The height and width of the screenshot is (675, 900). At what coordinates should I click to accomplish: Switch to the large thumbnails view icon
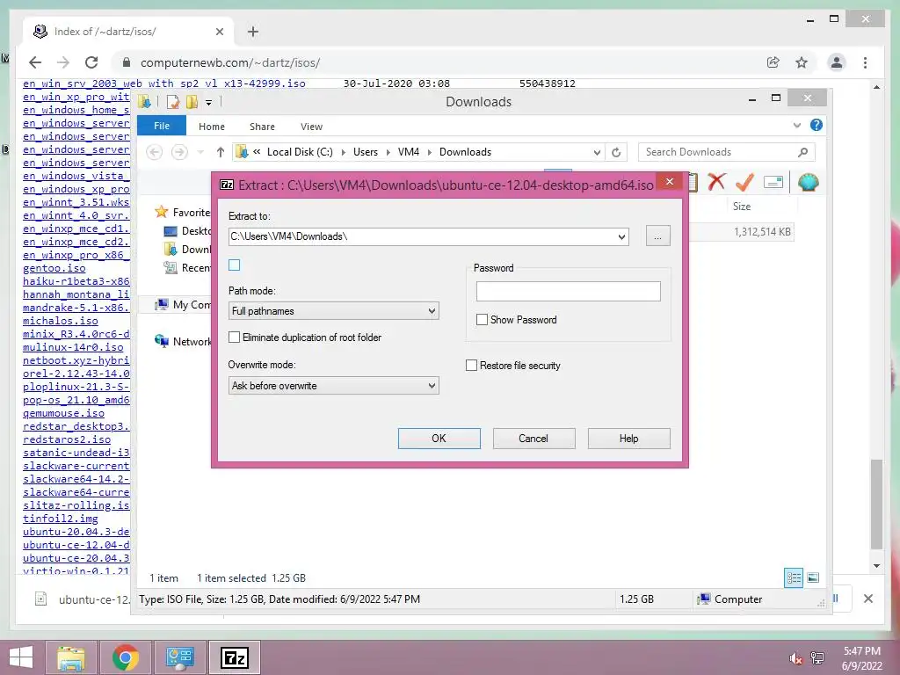813,577
